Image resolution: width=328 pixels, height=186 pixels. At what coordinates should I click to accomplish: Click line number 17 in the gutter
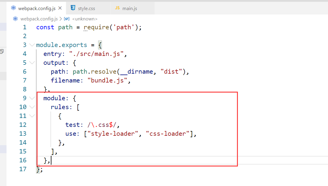point(23,169)
